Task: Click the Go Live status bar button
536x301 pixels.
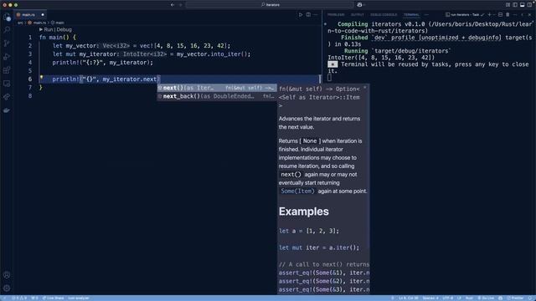Action: [486, 298]
